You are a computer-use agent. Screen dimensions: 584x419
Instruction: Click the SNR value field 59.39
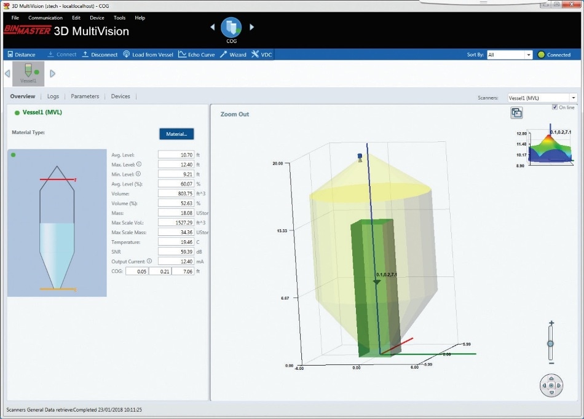click(x=176, y=251)
